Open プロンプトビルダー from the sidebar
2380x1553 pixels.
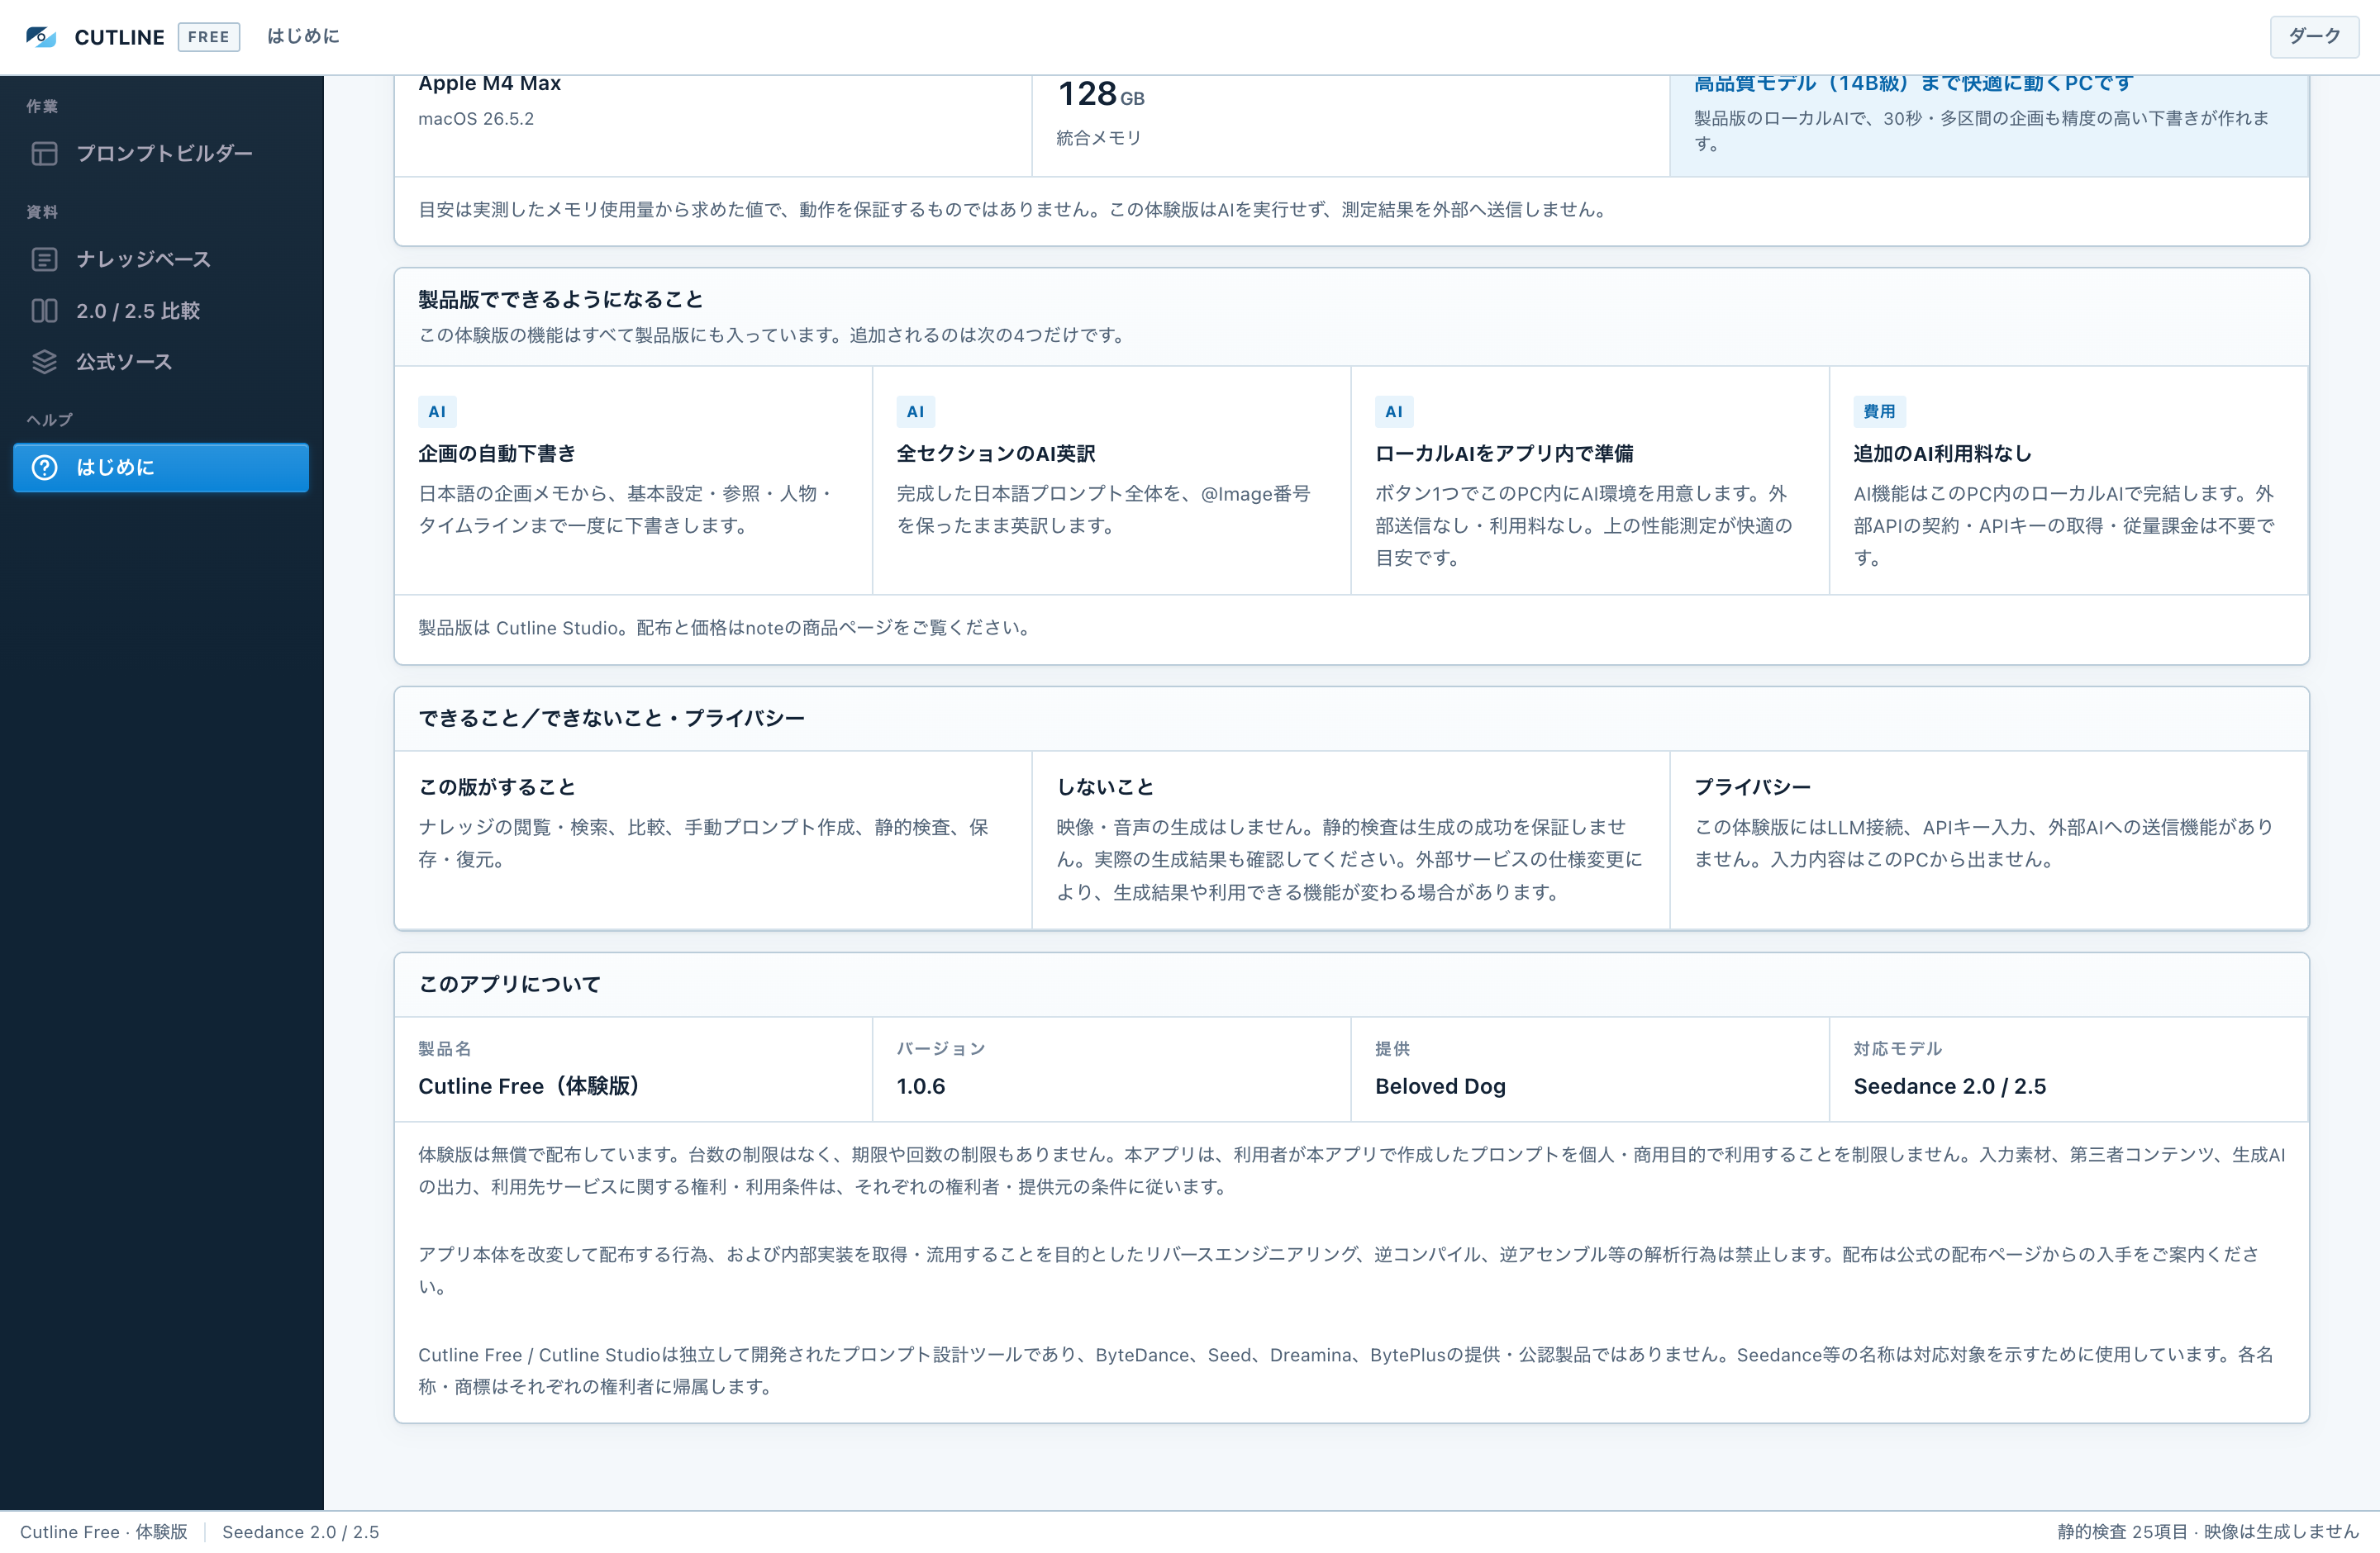pos(161,153)
